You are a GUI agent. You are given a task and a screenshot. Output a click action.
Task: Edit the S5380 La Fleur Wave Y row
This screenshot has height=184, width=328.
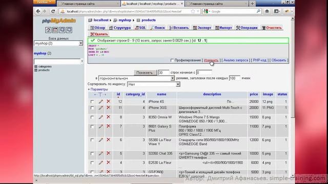[x=100, y=140]
